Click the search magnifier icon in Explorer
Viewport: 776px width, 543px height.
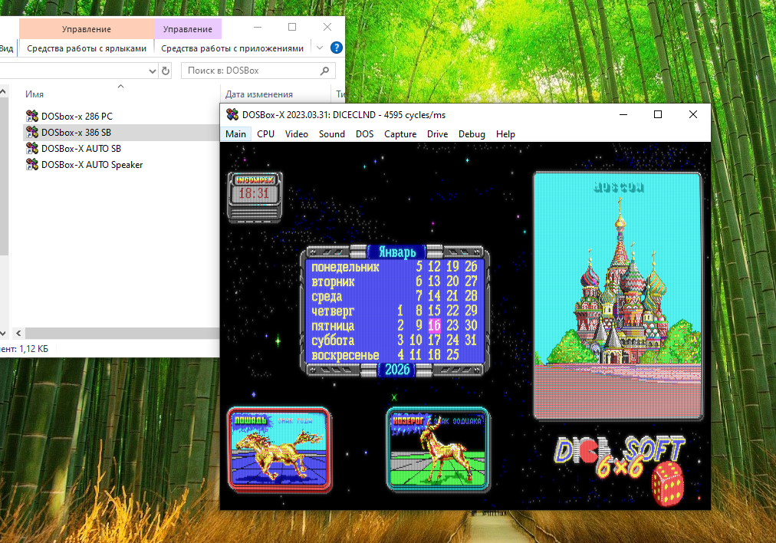324,71
